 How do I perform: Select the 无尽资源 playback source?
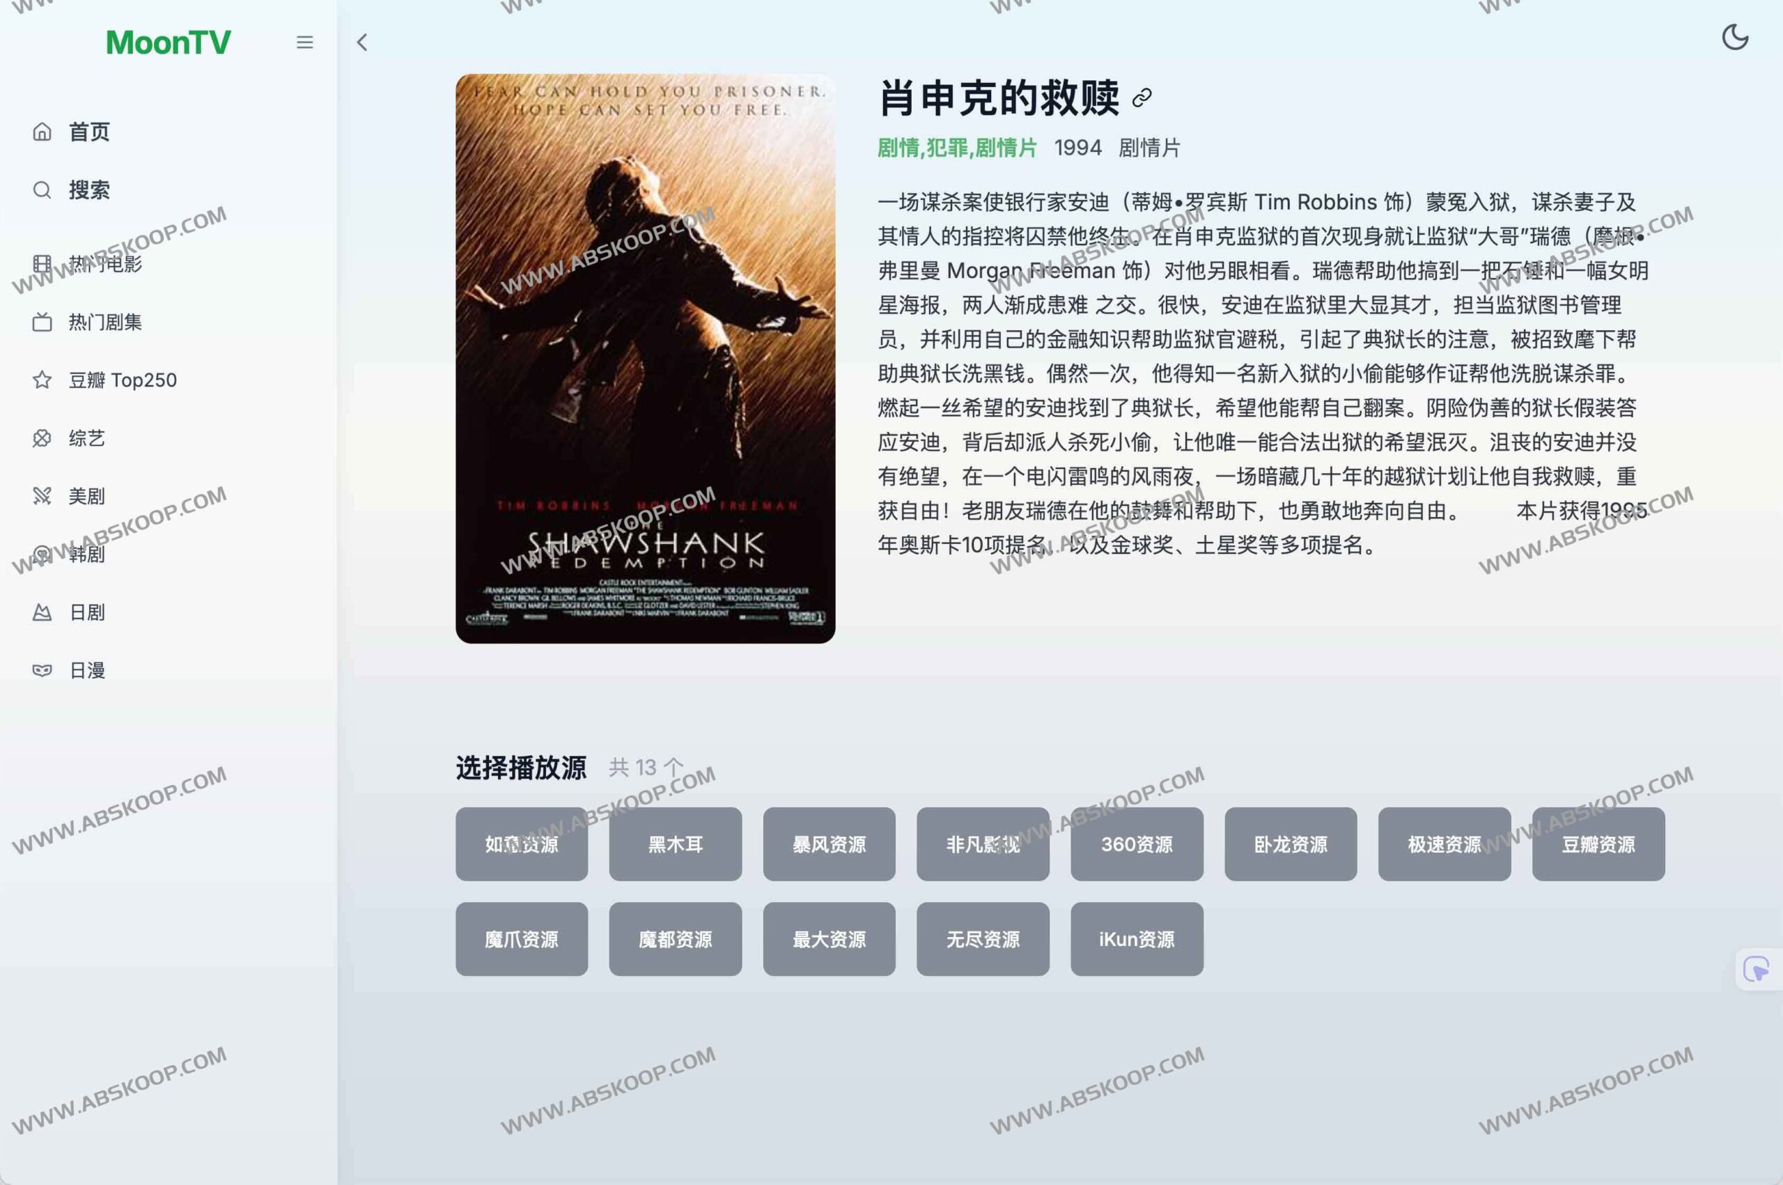coord(983,939)
